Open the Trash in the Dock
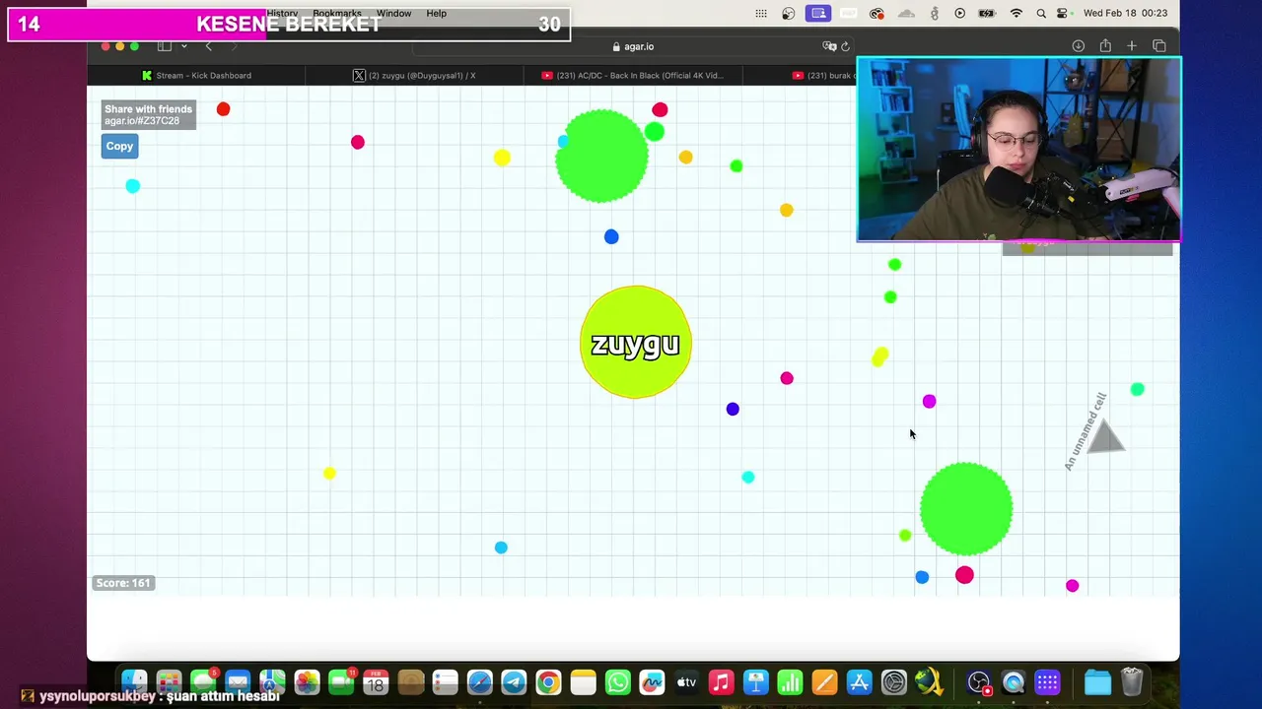Screen dimensions: 1262x709 pos(1132,682)
